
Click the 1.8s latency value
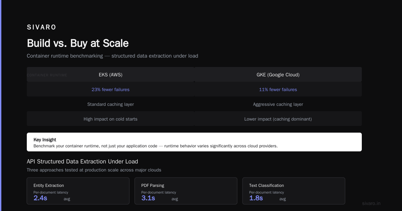(x=256, y=198)
